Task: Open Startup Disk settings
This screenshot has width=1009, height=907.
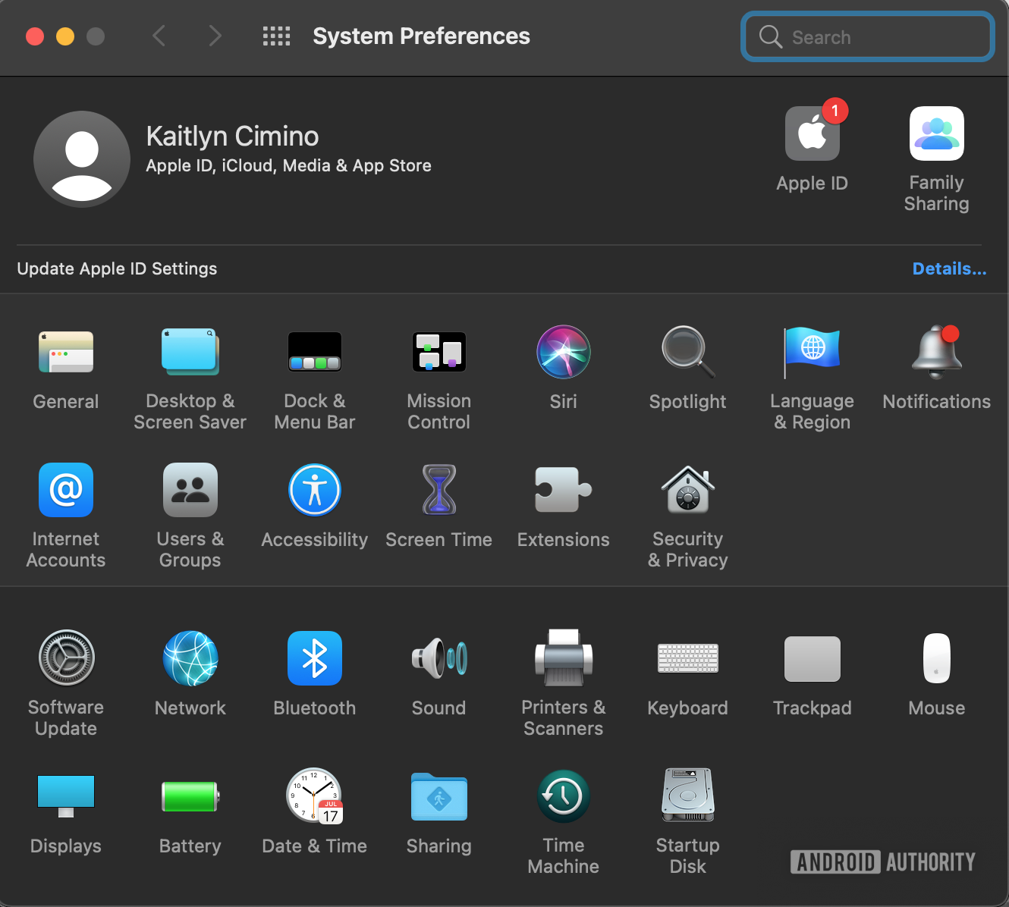Action: point(687,796)
